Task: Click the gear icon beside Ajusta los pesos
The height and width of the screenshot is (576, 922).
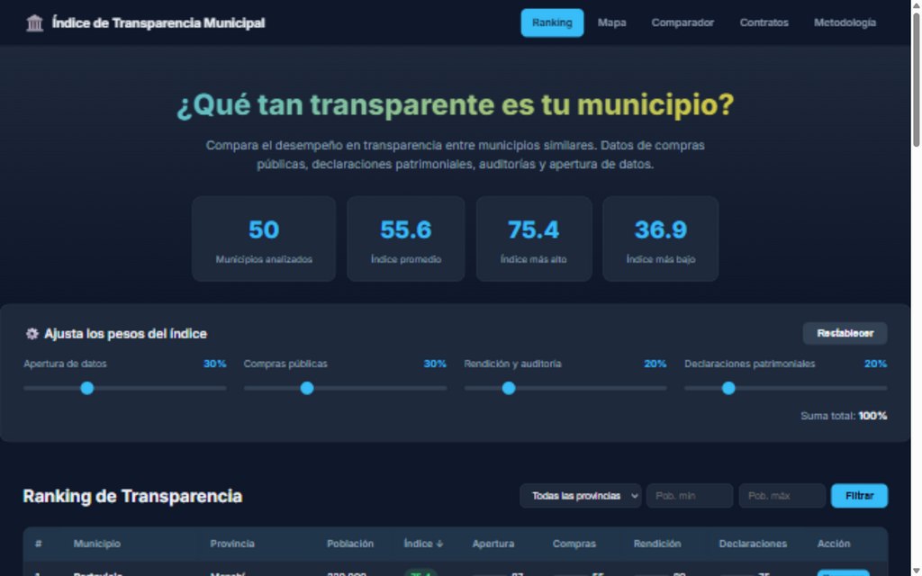Action: click(x=32, y=334)
